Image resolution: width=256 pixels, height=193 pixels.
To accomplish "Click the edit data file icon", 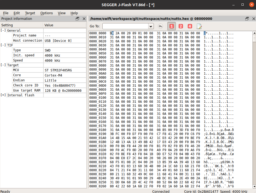I will point(199,26).
